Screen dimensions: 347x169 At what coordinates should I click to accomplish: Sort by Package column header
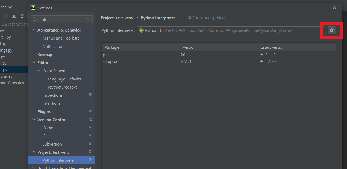[141, 47]
